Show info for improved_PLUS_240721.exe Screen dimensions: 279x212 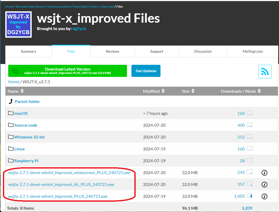click(x=264, y=196)
